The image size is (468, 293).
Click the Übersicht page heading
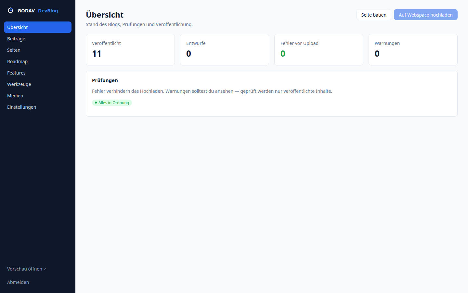[x=105, y=15]
